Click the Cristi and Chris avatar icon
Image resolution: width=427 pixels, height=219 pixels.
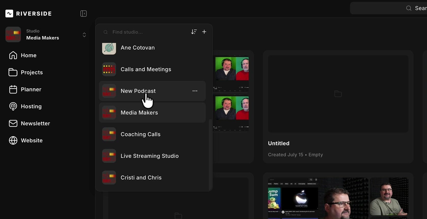coord(109,178)
